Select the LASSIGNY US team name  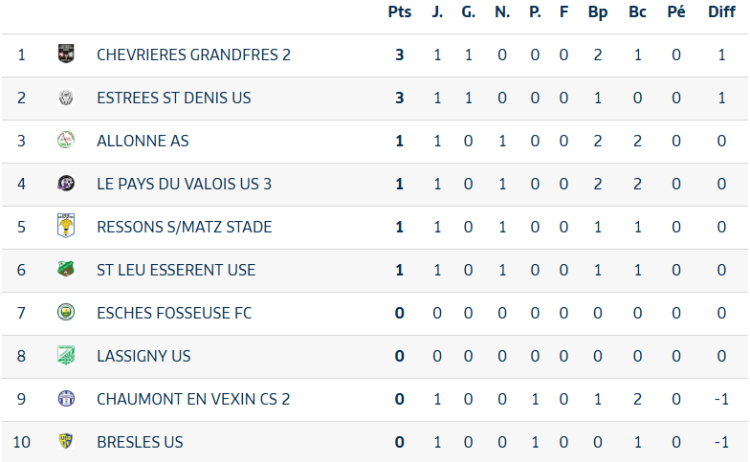click(x=143, y=356)
